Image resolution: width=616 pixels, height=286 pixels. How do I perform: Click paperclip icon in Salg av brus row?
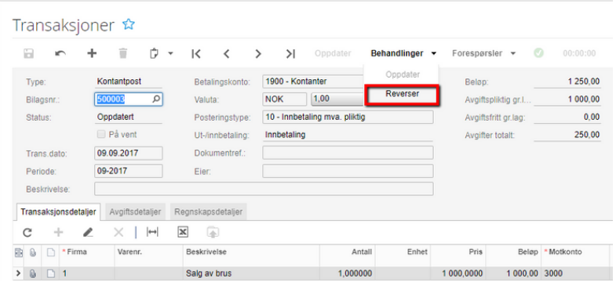34,273
